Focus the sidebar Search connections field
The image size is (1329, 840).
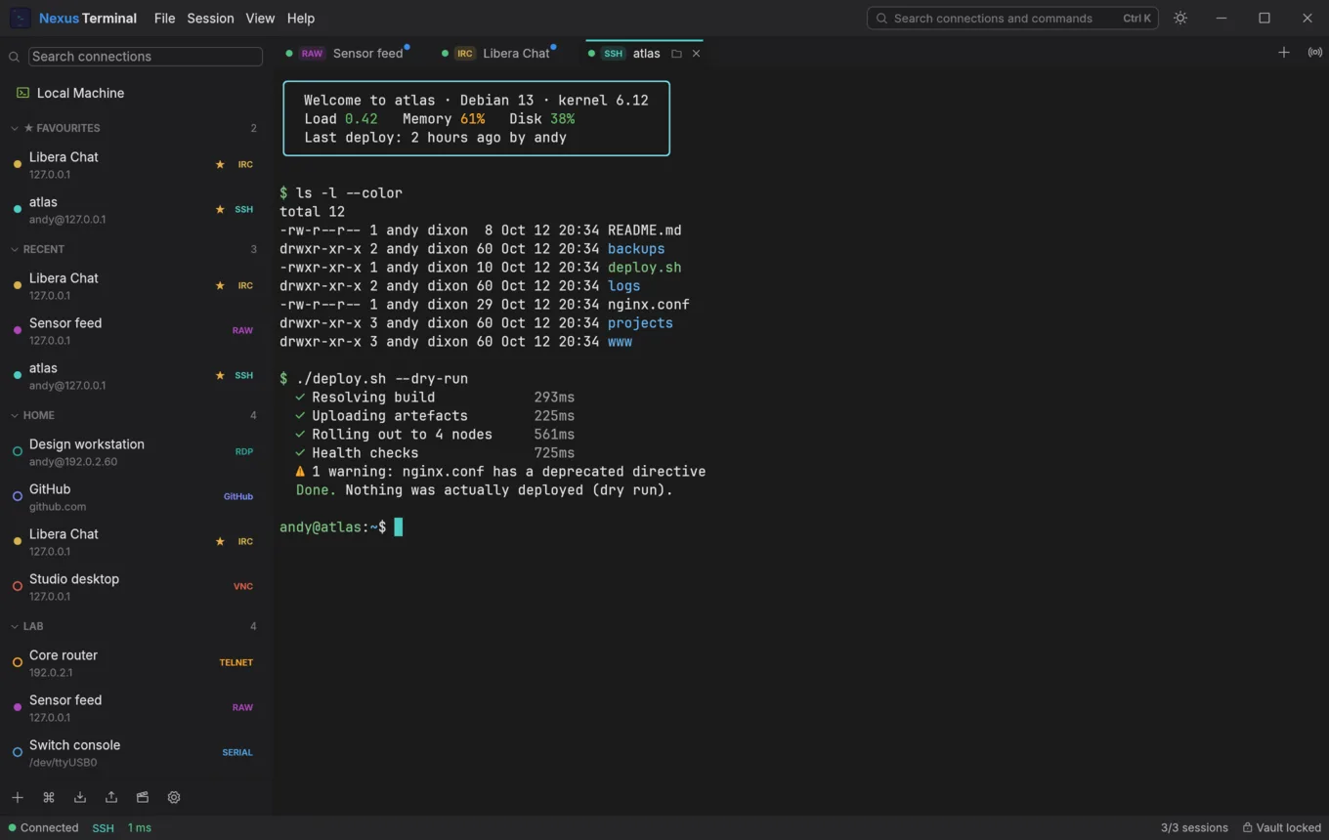[x=146, y=57]
